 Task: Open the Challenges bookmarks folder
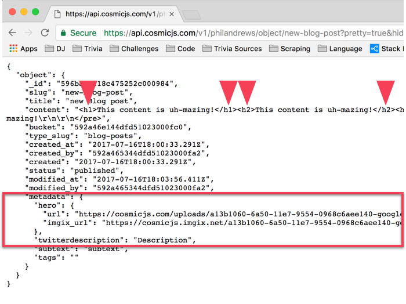tap(134, 49)
